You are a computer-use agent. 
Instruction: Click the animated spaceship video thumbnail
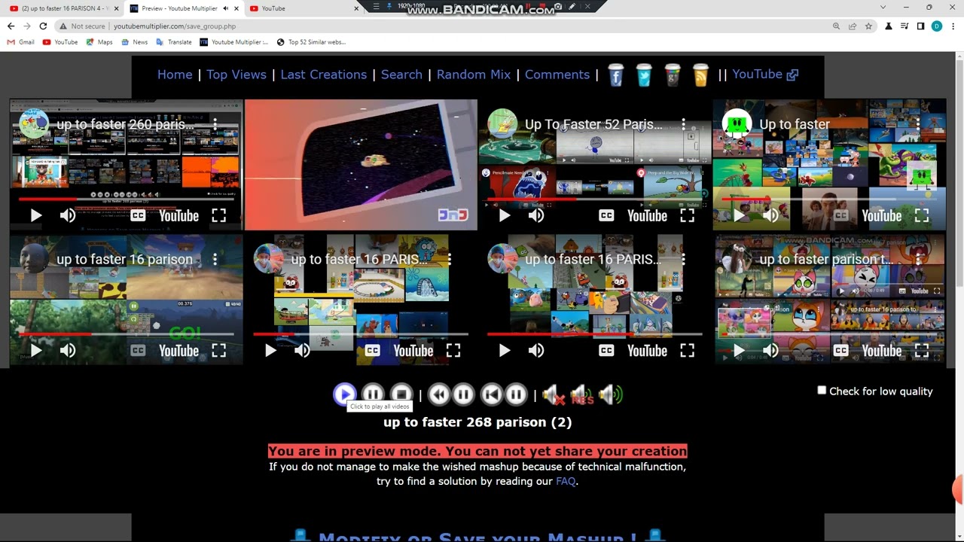coord(361,165)
